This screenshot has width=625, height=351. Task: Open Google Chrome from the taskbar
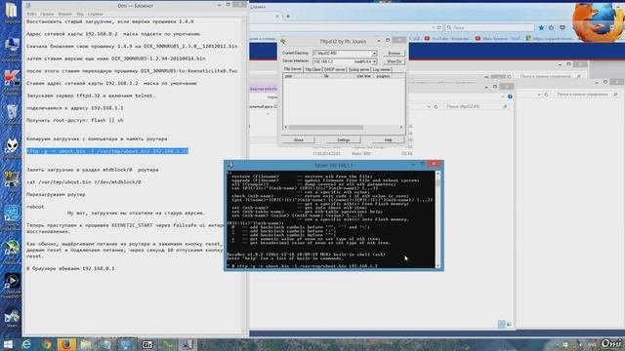coord(47,344)
